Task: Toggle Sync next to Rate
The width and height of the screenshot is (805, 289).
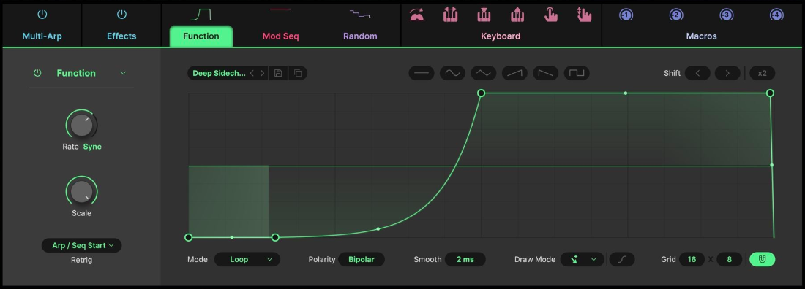Action: [x=92, y=147]
